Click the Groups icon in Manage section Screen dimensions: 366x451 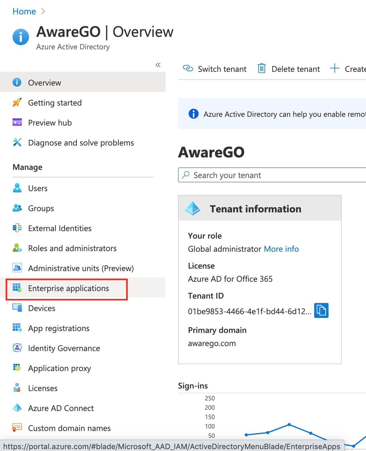[17, 208]
